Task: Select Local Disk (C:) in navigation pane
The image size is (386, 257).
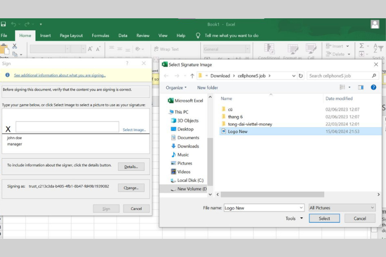Action: (187, 180)
